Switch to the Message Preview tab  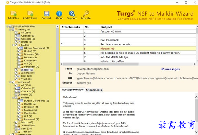[x=72, y=90]
